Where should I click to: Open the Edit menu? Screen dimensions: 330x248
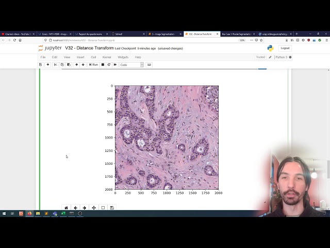55,57
